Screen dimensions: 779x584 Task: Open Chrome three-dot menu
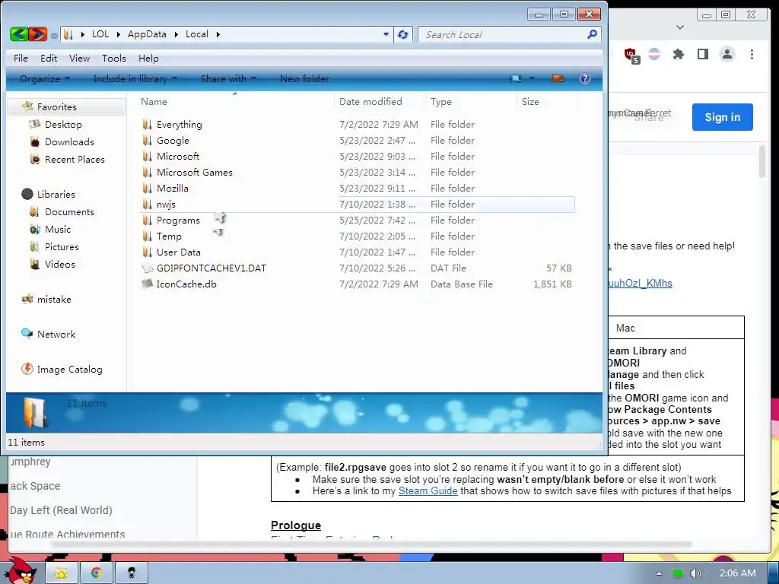tap(752, 54)
